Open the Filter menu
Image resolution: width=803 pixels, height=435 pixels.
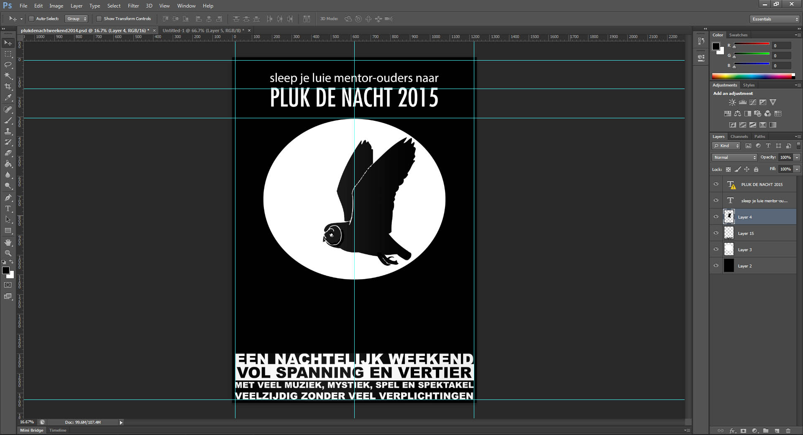(x=133, y=6)
